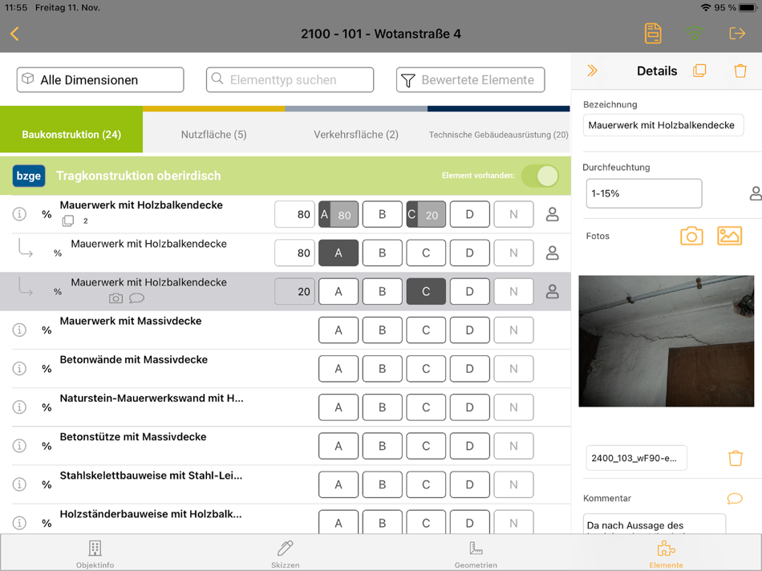The width and height of the screenshot is (762, 571).
Task: Tap person icon on top 80 row
Action: 552,214
